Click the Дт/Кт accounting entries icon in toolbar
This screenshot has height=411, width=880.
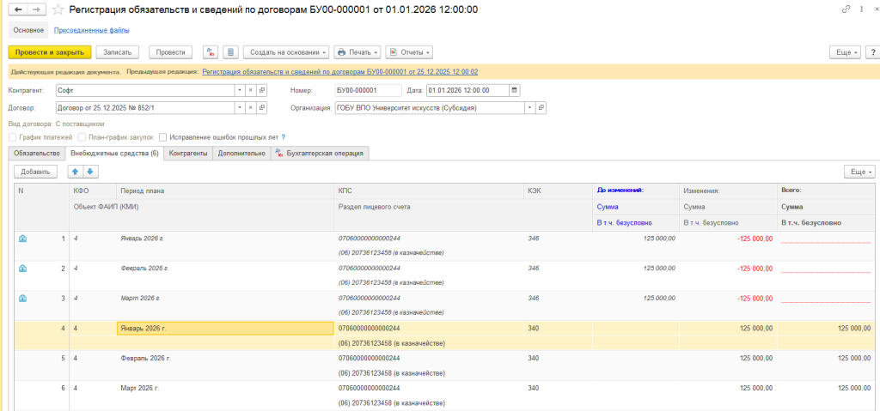coord(211,52)
